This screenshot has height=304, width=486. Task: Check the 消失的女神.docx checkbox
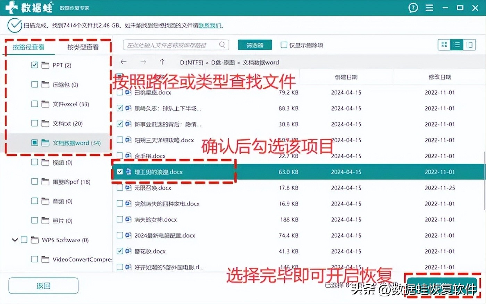click(120, 219)
